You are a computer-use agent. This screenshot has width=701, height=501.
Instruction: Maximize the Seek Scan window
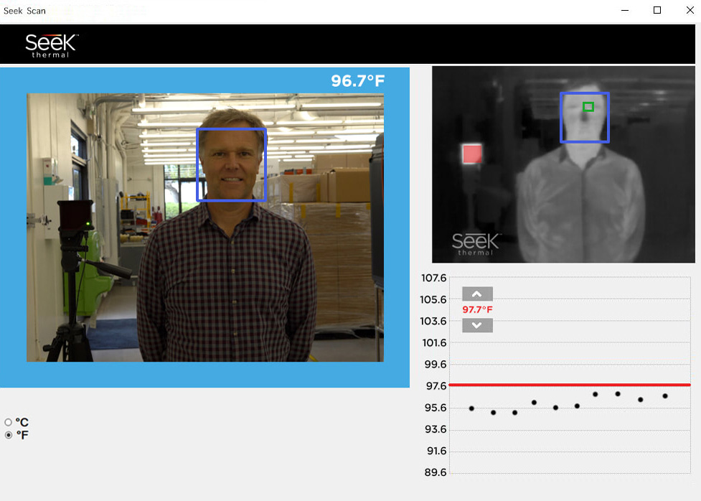point(657,10)
